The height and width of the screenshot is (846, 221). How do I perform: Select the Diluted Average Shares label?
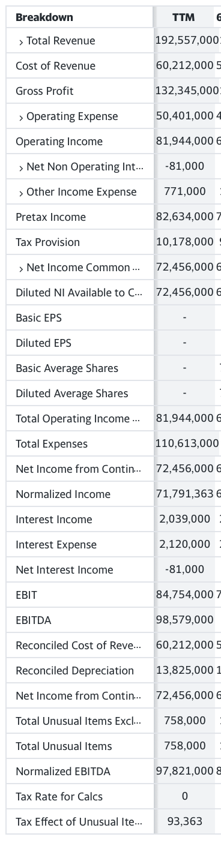pyautogui.click(x=71, y=394)
